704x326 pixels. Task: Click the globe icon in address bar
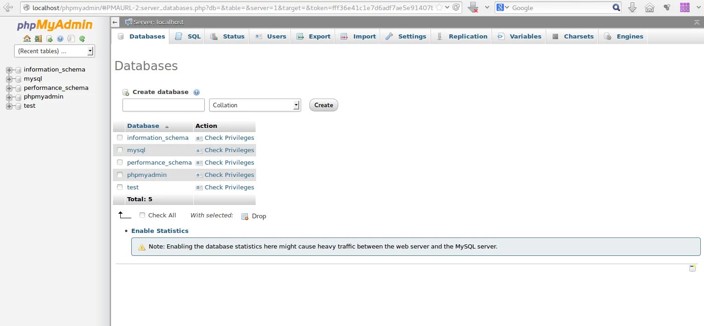26,7
